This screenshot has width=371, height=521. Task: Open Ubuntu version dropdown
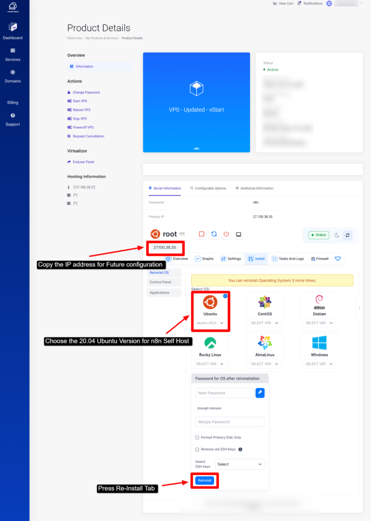(x=210, y=323)
